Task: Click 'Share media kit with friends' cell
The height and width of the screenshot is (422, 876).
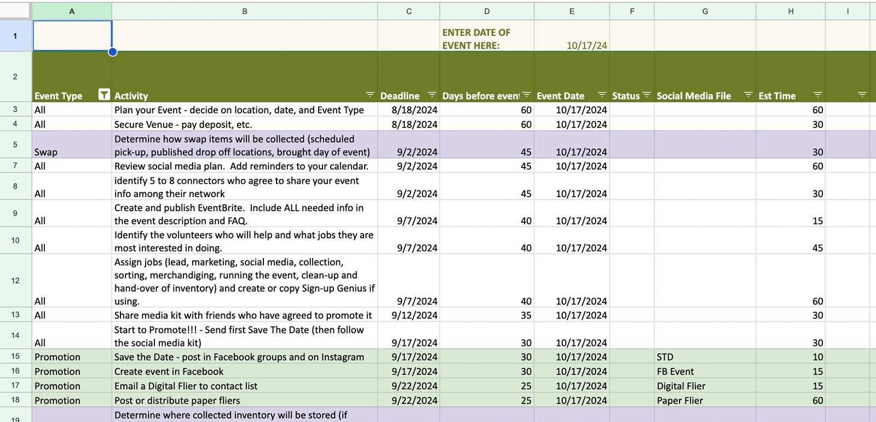Action: click(245, 315)
